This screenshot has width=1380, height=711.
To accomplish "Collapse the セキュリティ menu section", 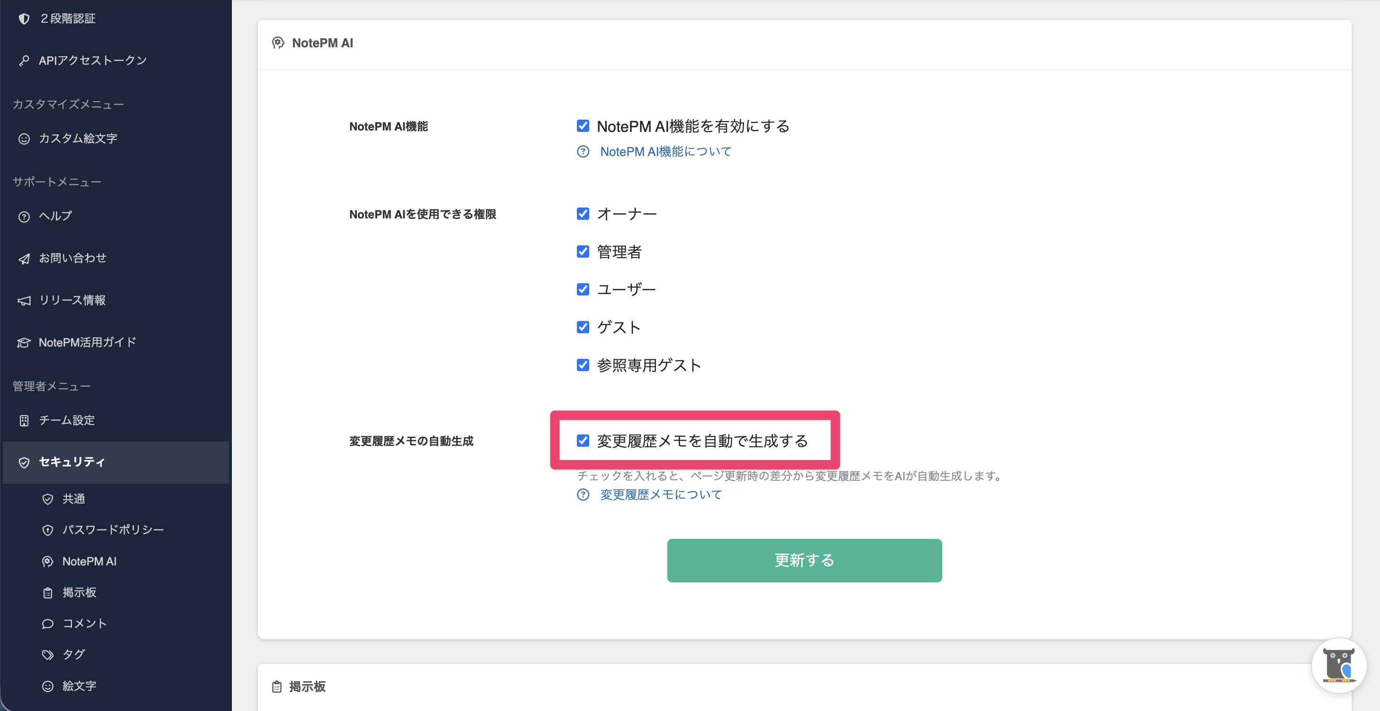I will pos(72,462).
